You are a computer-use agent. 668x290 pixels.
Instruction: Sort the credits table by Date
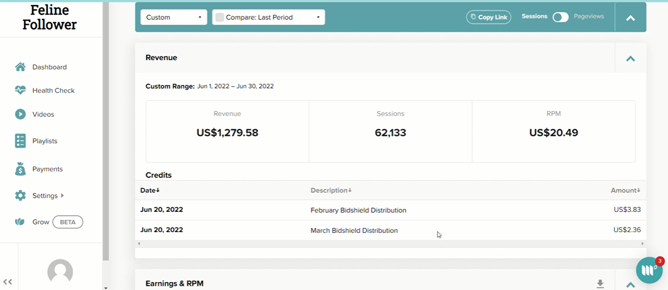coord(150,190)
